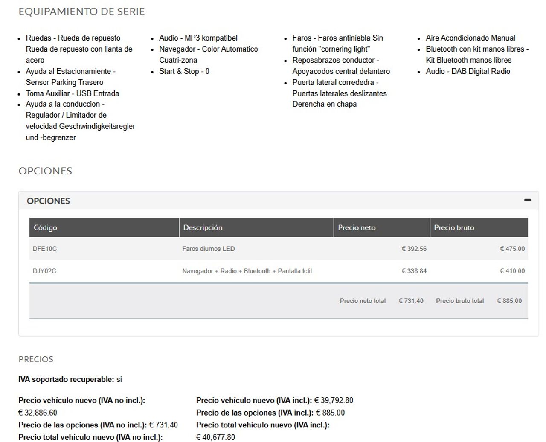Click Faros diurnos LED description
Viewport: 546px width, 442px height.
(x=208, y=249)
